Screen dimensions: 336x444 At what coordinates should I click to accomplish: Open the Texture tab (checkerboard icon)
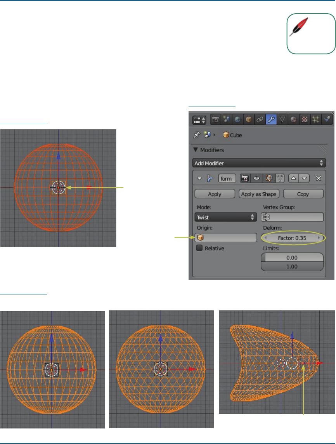304,120
